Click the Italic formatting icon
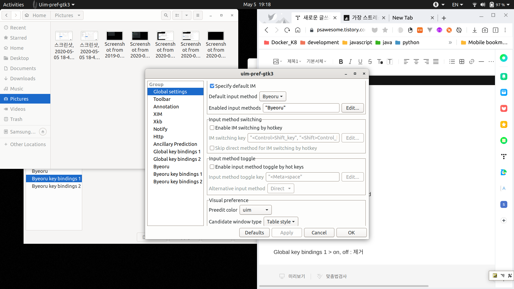This screenshot has width=514, height=289. coord(350,62)
